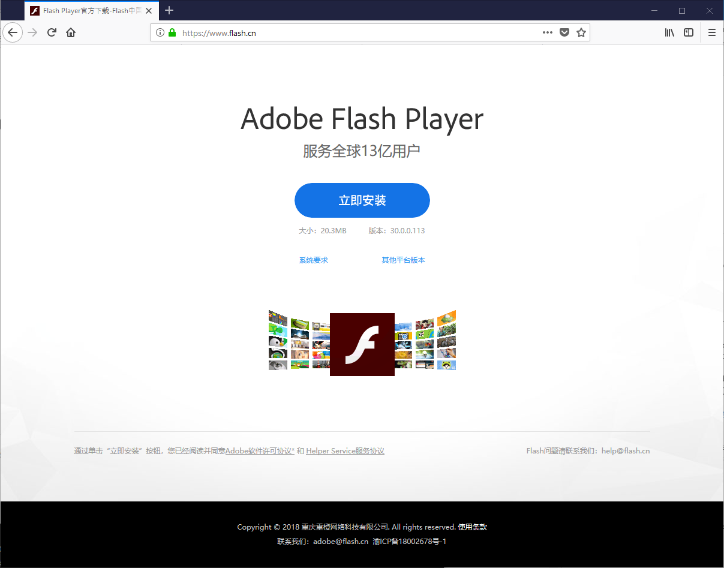Click the Flash Player logo image
Viewport: 724px width, 568px height.
tap(362, 344)
